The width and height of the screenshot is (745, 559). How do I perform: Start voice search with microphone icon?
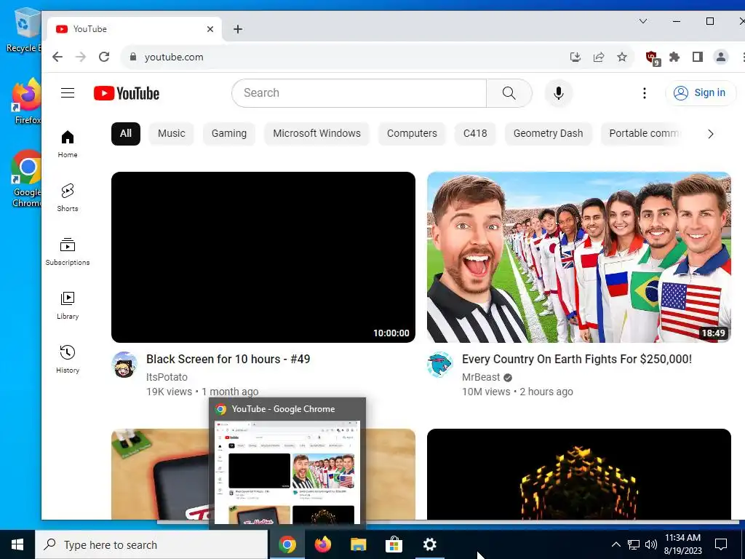click(558, 92)
